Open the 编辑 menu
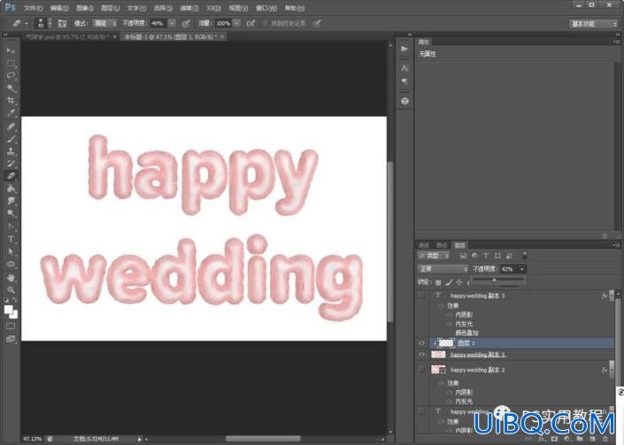 [59, 8]
